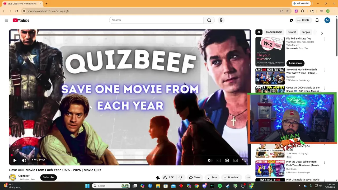Toggle closed captions in the player
The image size is (338, 190).
point(219,160)
